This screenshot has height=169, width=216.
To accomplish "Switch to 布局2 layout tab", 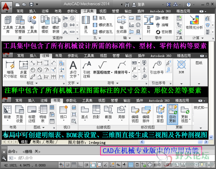I will 50,142.
